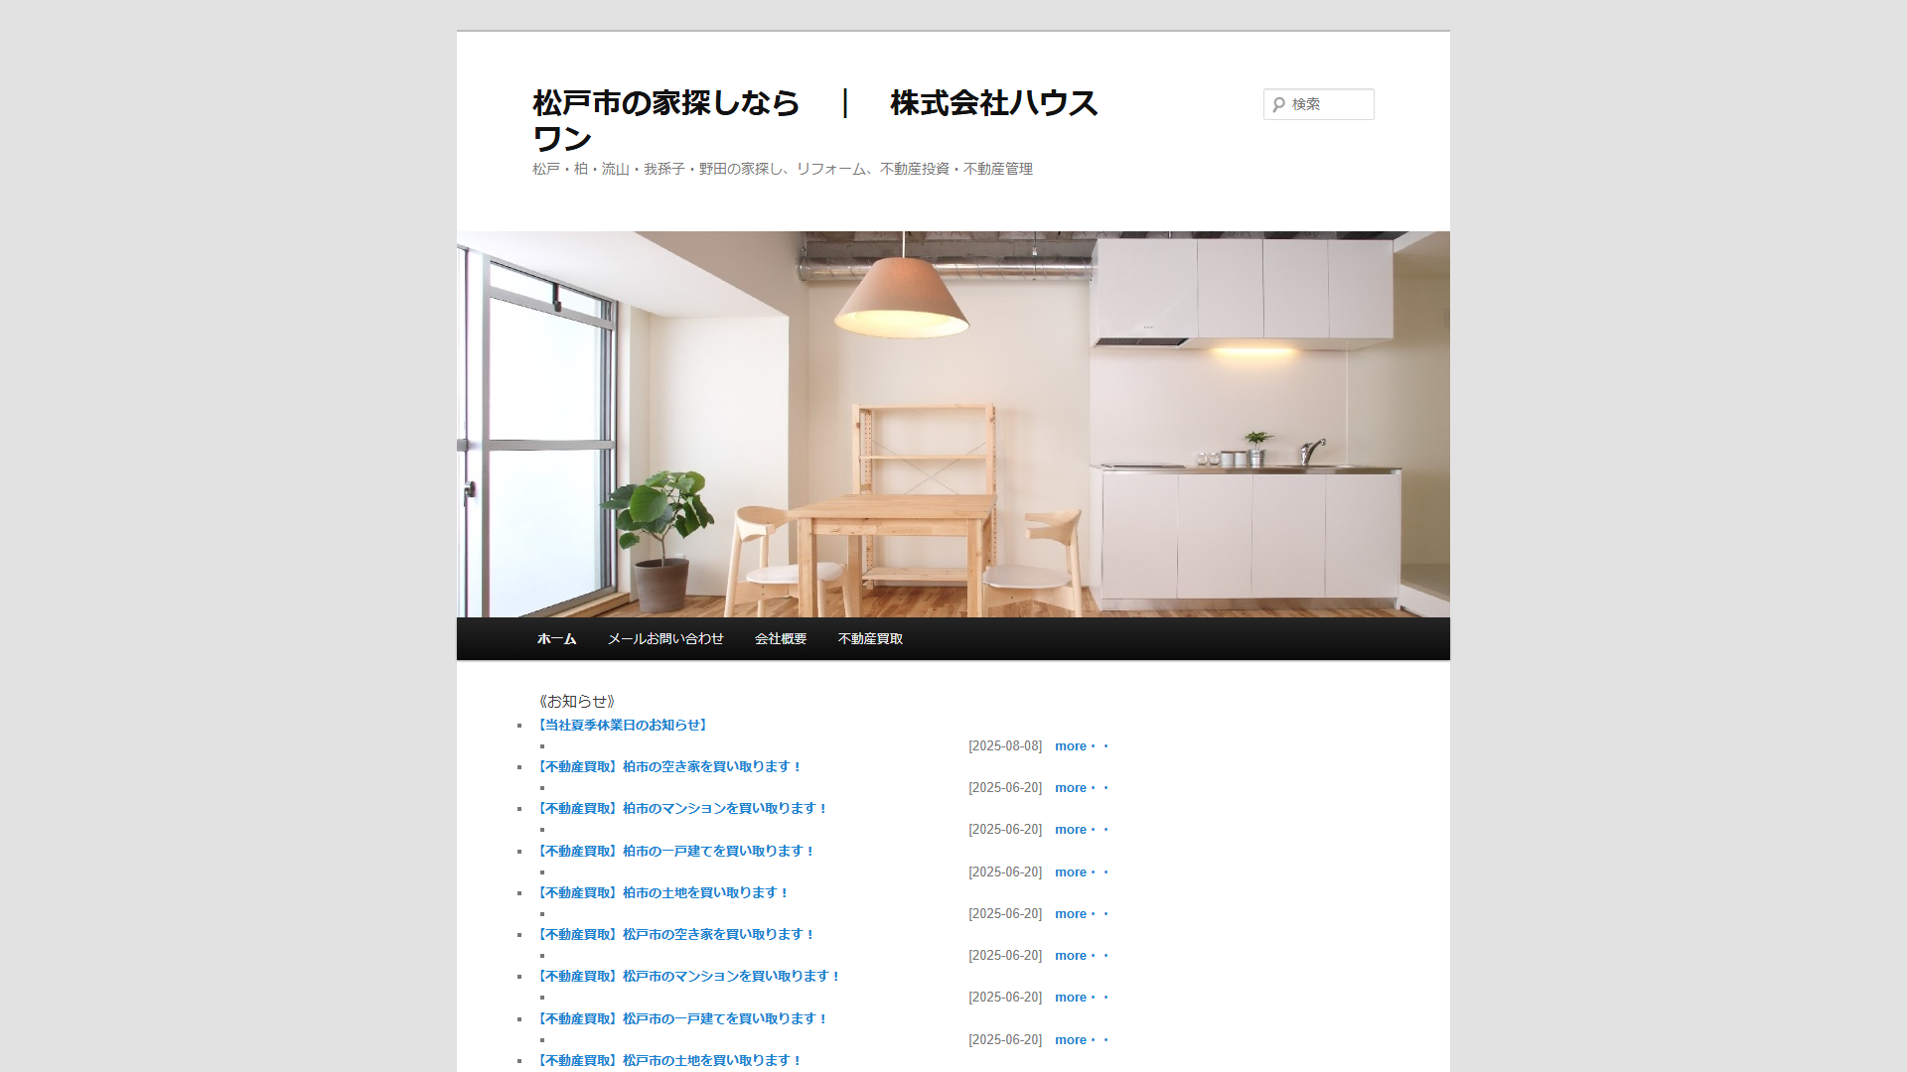The image size is (1907, 1072).
Task: Click the [2025-08-08] date text
Action: tap(1005, 746)
